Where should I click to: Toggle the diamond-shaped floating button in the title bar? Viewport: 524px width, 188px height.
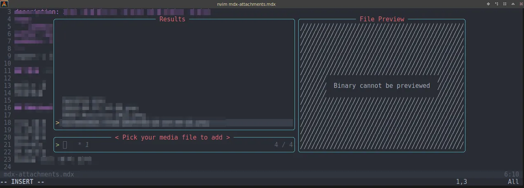click(x=489, y=4)
